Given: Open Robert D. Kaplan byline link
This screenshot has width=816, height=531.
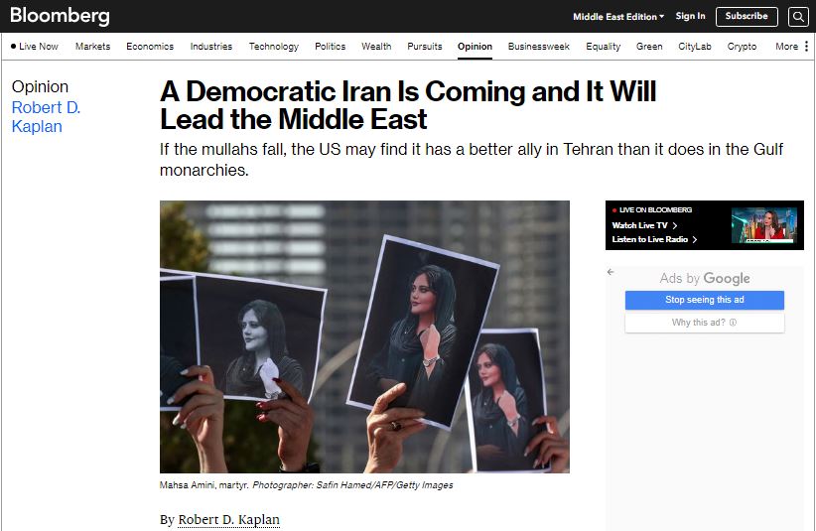Looking at the screenshot, I should (229, 519).
